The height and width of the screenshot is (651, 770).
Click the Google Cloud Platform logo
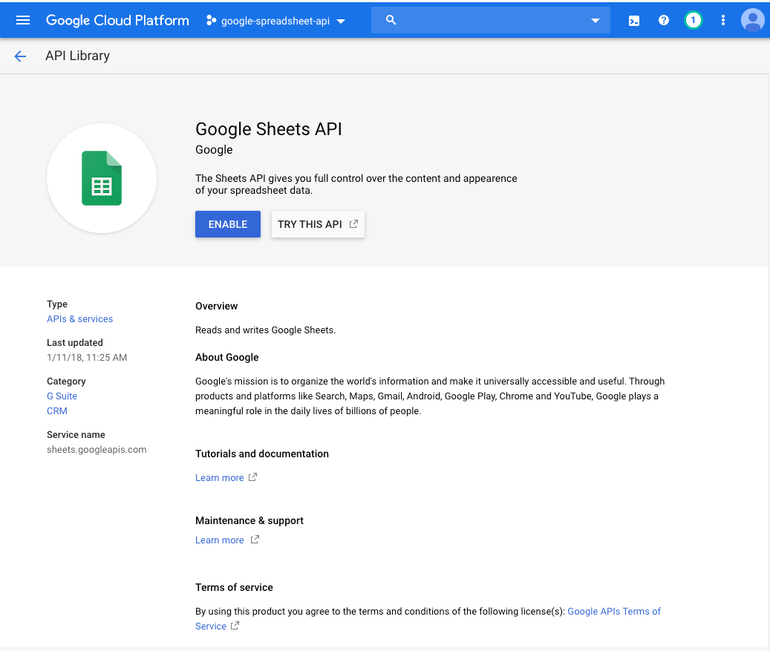(117, 20)
